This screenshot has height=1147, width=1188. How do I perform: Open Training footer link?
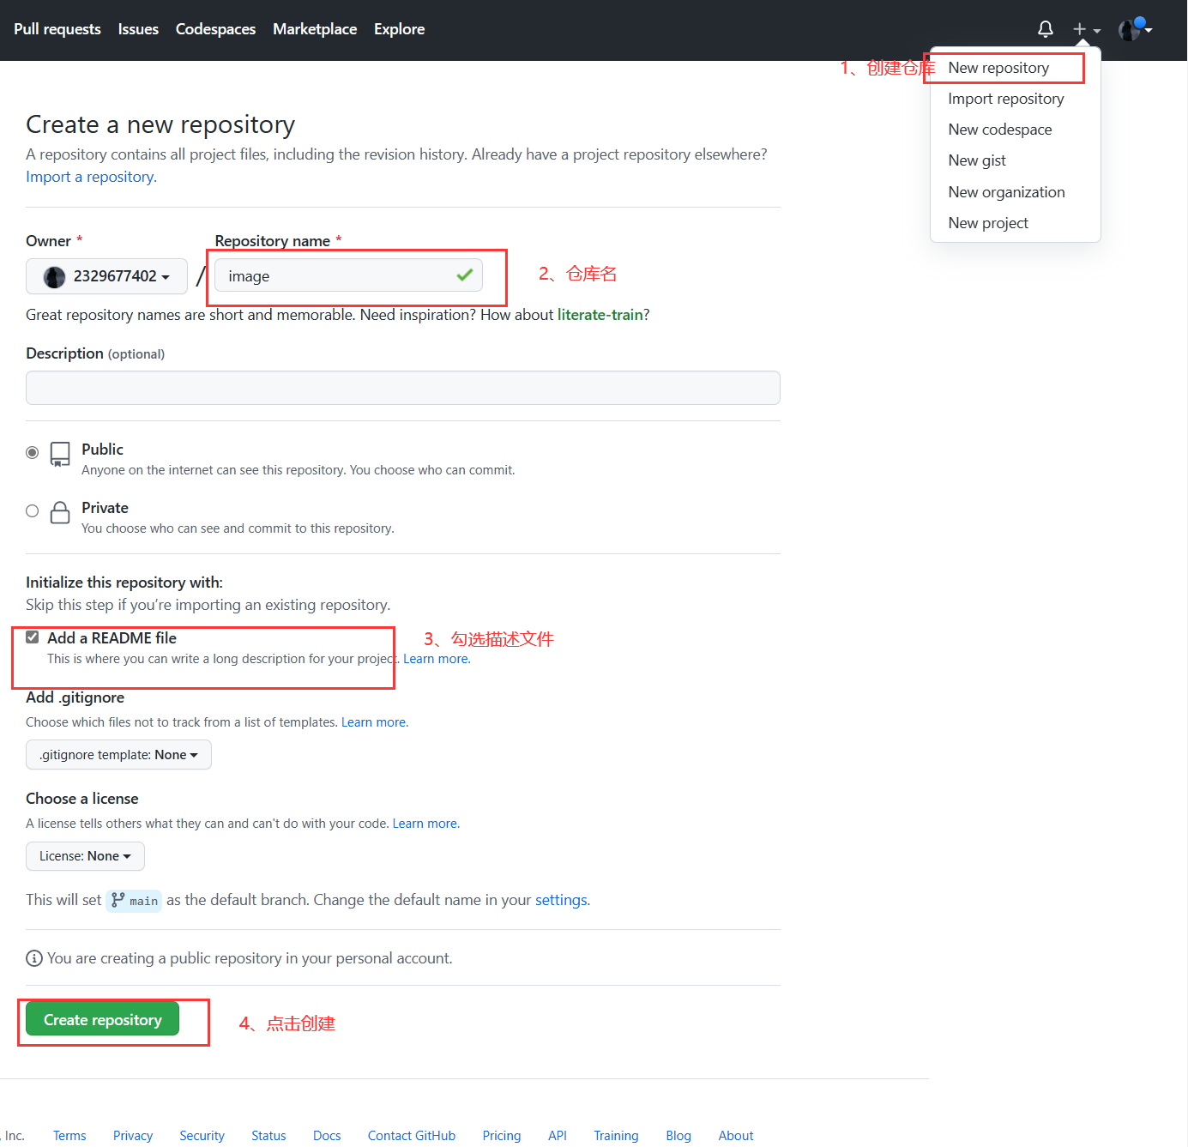coord(616,1136)
